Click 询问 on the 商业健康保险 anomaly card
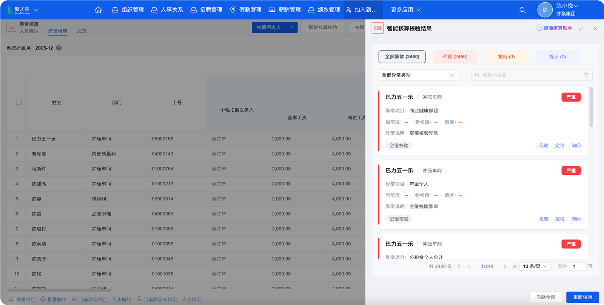The image size is (604, 305). (x=576, y=145)
